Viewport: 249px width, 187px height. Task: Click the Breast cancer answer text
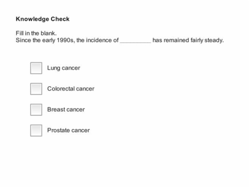coord(66,110)
